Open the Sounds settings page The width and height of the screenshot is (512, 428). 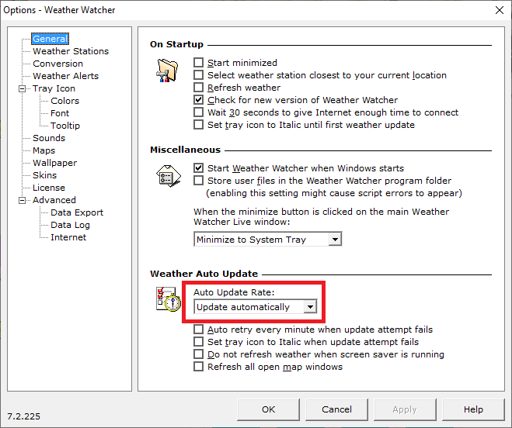pos(49,138)
